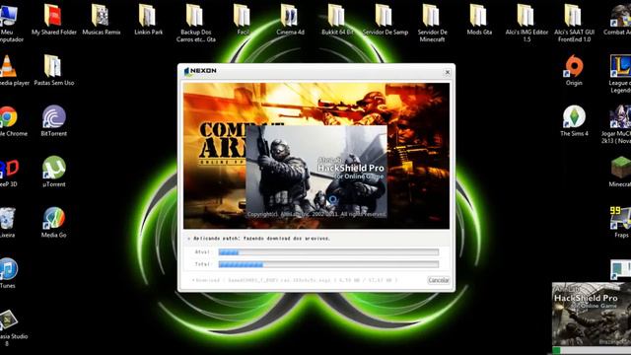Screen dimensions: 631x355
Task: Click the HackShield Pro splash image
Action: pyautogui.click(x=316, y=172)
